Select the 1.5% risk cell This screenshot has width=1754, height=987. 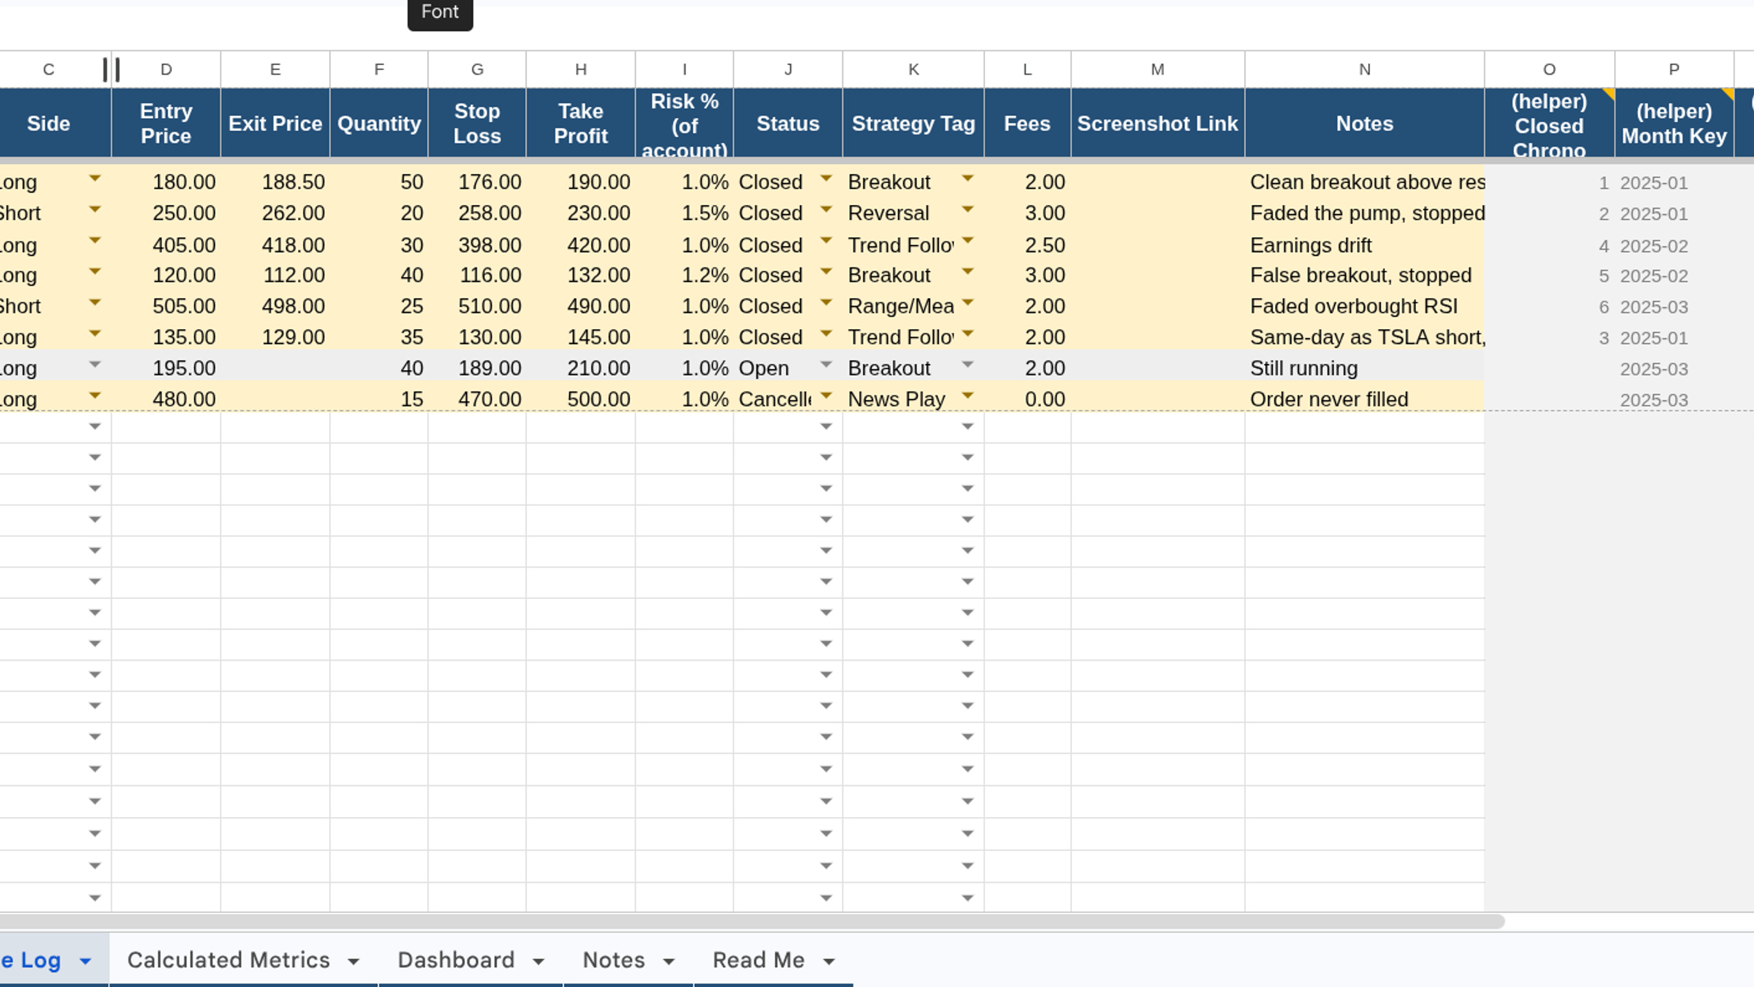click(x=684, y=213)
